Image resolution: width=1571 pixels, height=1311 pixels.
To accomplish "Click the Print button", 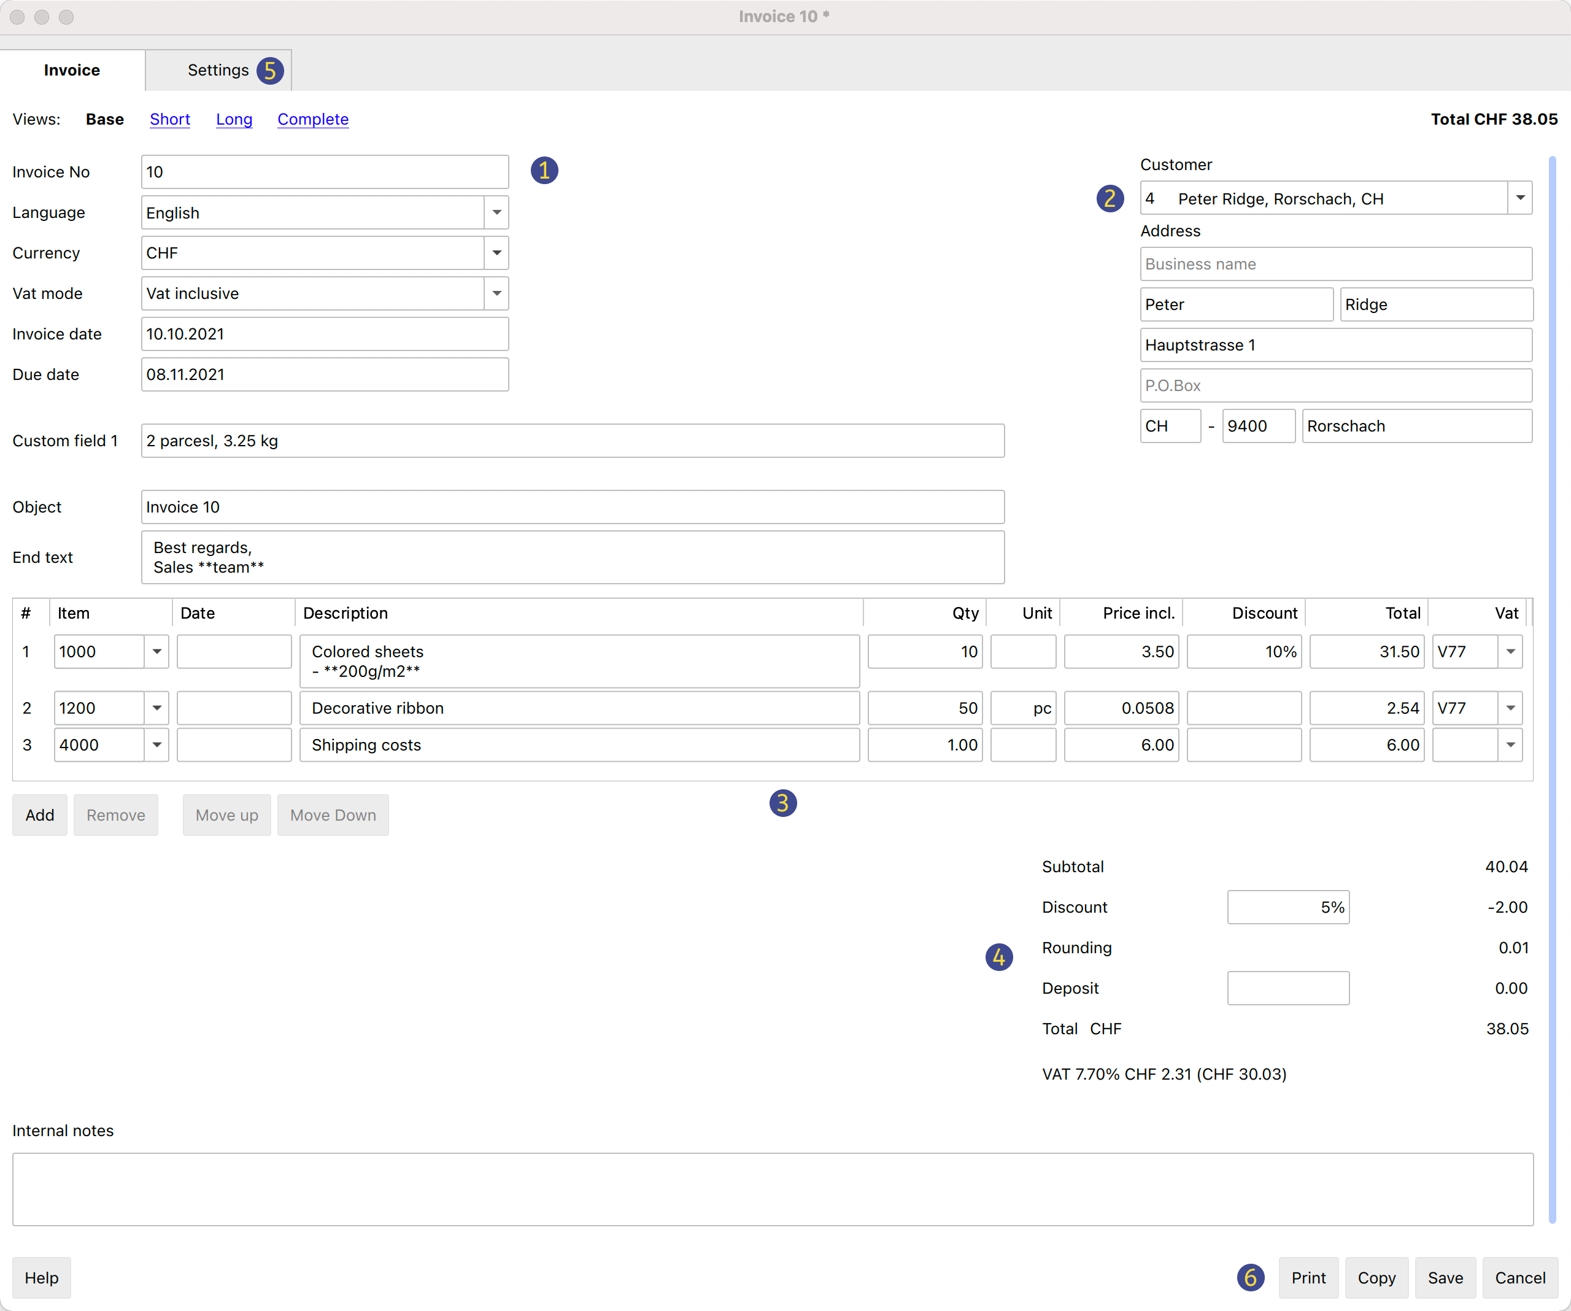I will 1308,1278.
